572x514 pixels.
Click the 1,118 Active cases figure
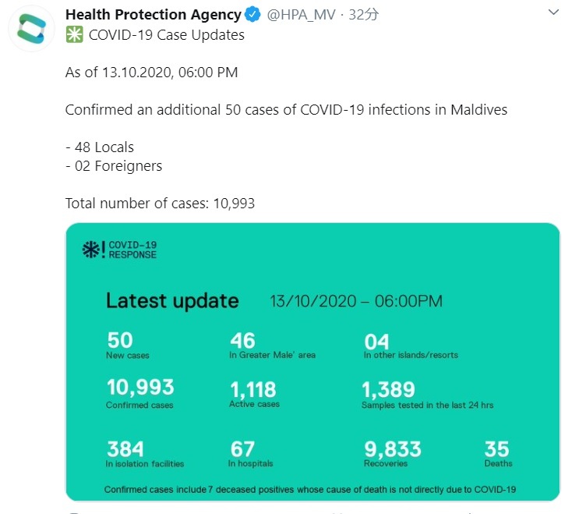pyautogui.click(x=254, y=394)
